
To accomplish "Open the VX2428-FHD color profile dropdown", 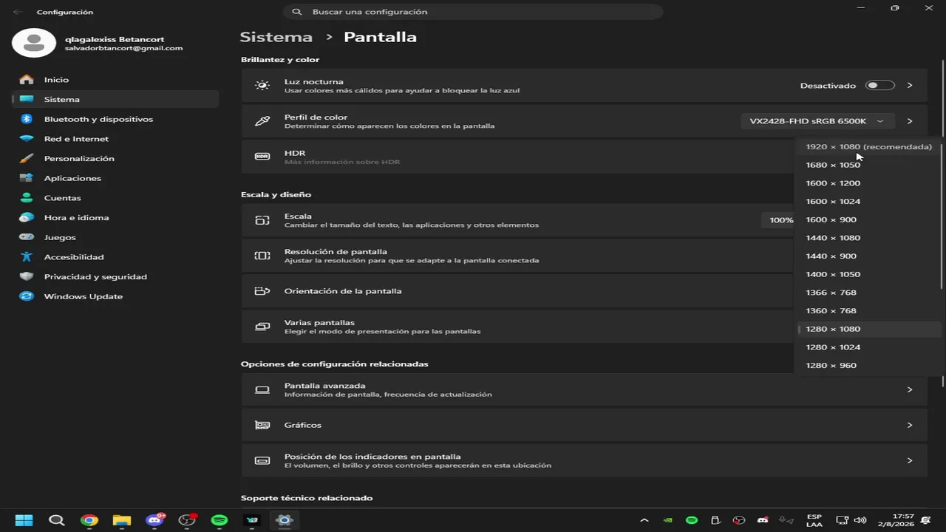I will coord(817,121).
